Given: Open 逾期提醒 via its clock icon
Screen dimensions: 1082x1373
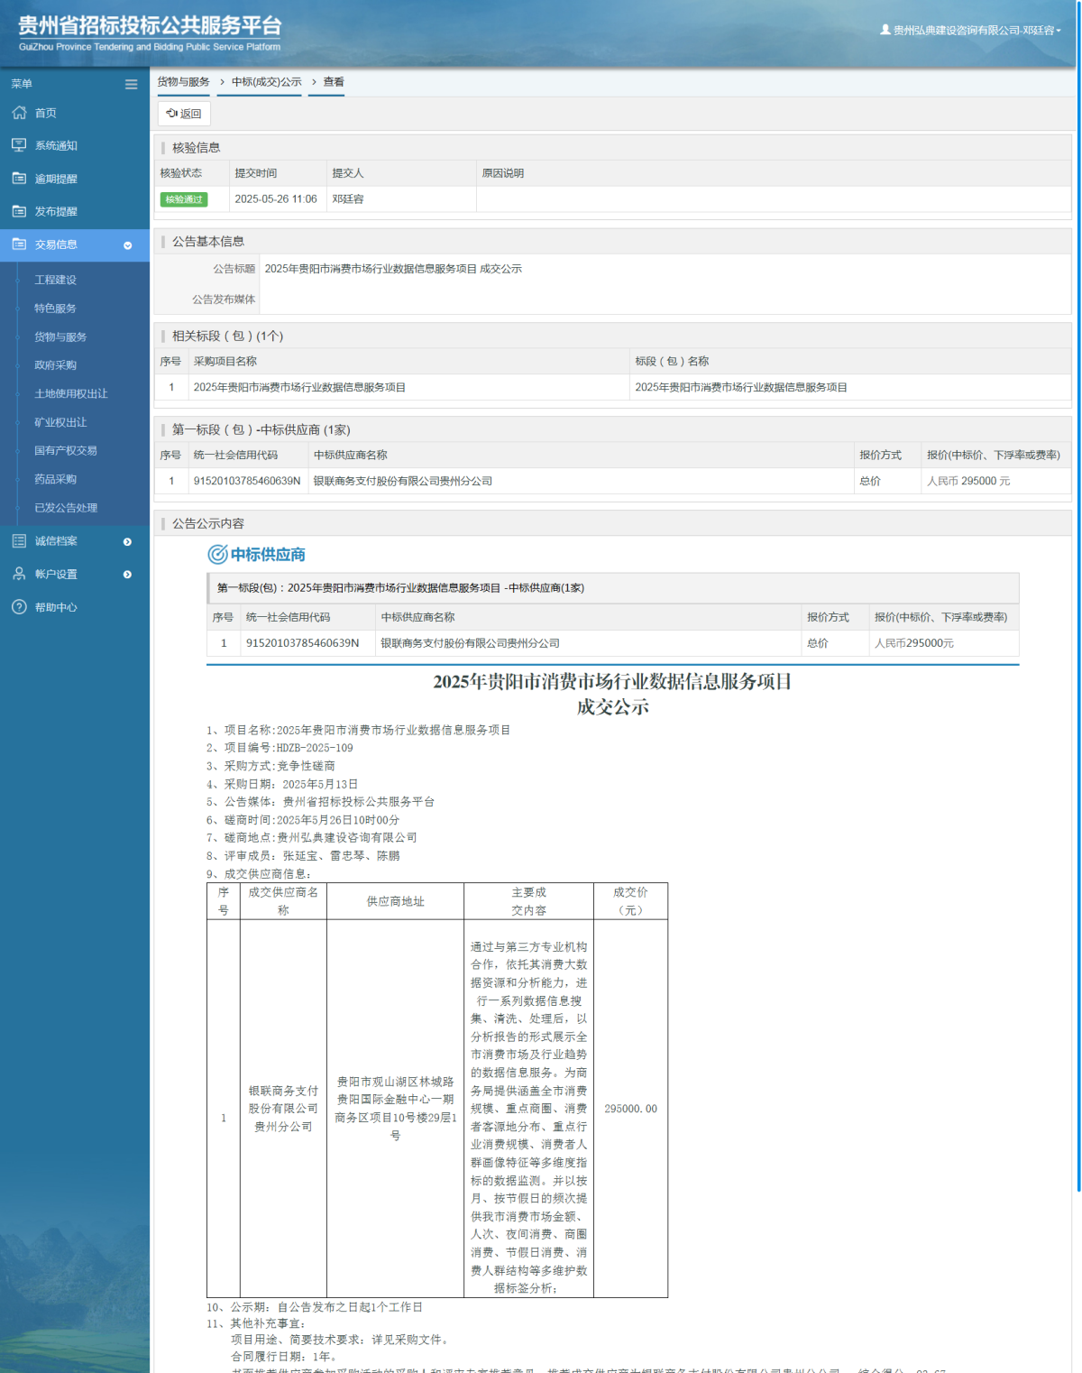Looking at the screenshot, I should (19, 178).
